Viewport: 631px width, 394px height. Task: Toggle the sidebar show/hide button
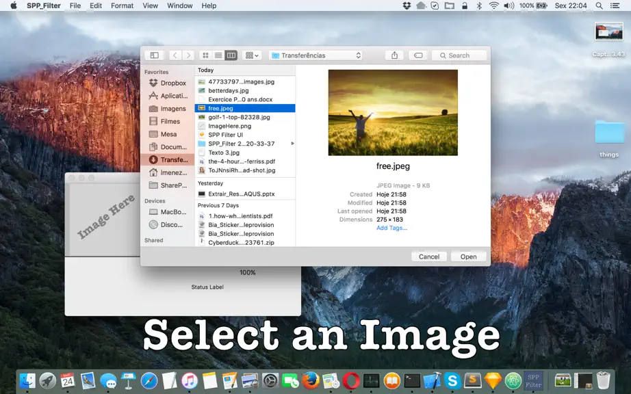(x=155, y=55)
